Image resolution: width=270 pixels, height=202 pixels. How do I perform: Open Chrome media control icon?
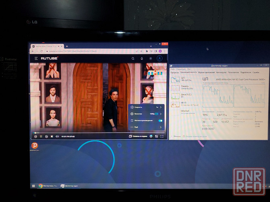coord(151,51)
